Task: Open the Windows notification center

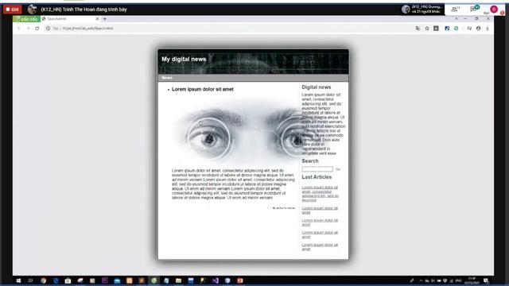Action: point(486,280)
